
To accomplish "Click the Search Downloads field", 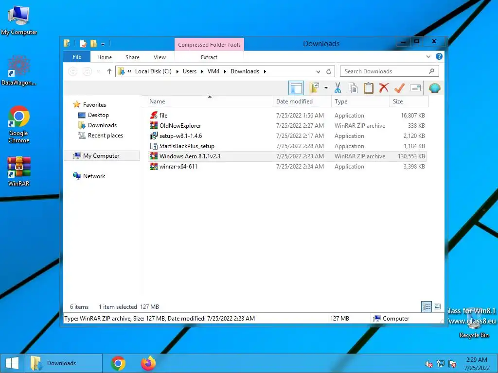I will [390, 71].
